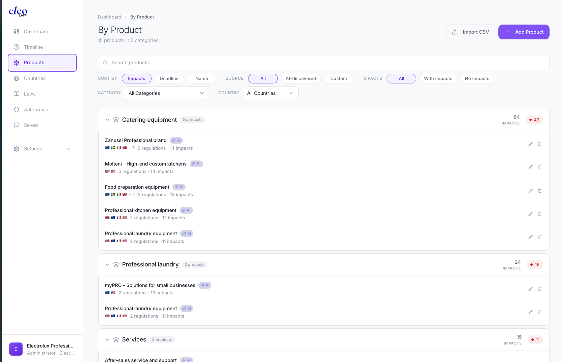Delete Molteni High-end custom kitchens product
562x362 pixels.
pyautogui.click(x=539, y=167)
